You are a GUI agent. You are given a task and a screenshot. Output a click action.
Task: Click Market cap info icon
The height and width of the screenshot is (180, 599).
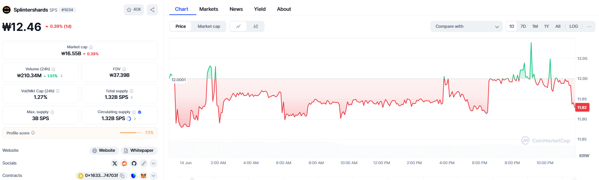tap(91, 47)
